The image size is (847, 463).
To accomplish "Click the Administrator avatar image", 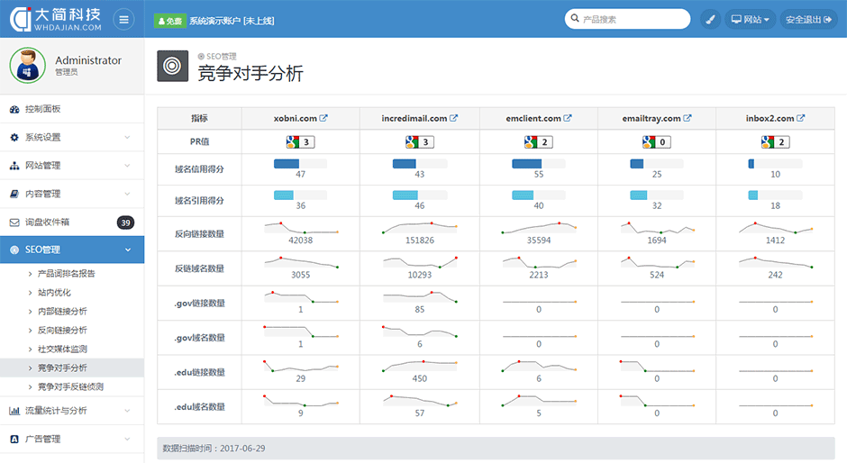I will pyautogui.click(x=27, y=66).
